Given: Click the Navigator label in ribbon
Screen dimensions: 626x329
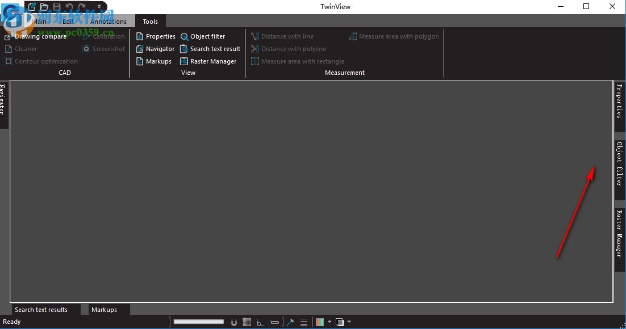Looking at the screenshot, I should pyautogui.click(x=160, y=49).
